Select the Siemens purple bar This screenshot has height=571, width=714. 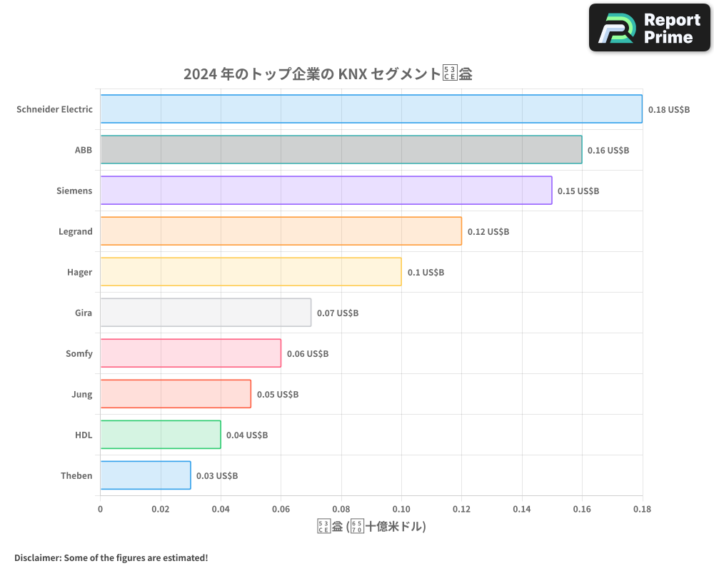click(x=326, y=191)
